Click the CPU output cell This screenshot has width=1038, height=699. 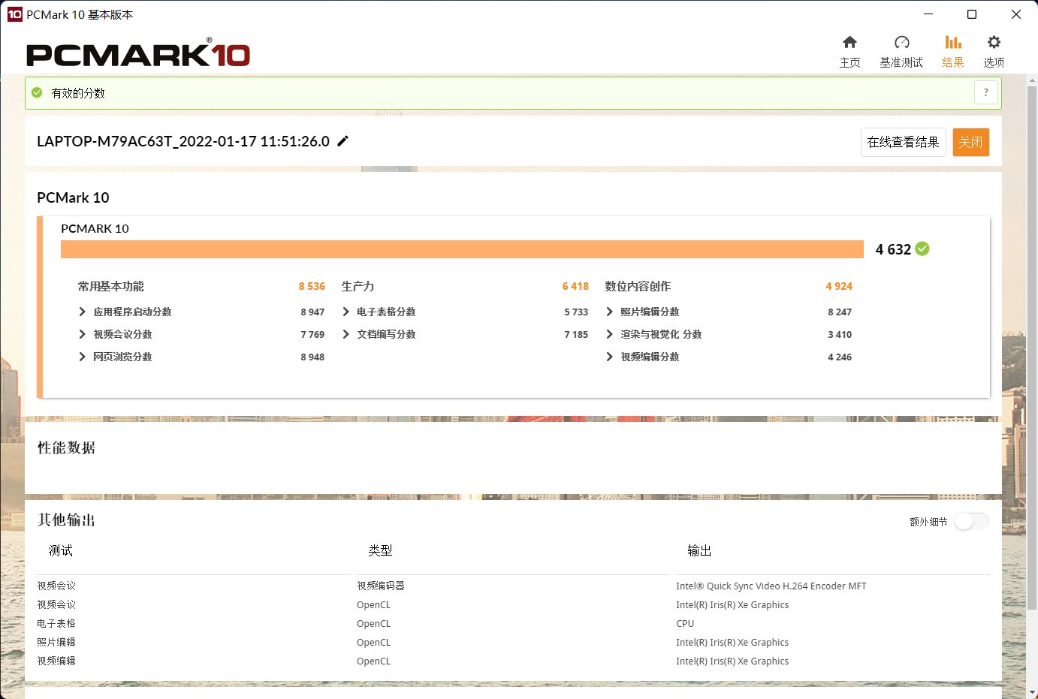(x=685, y=623)
